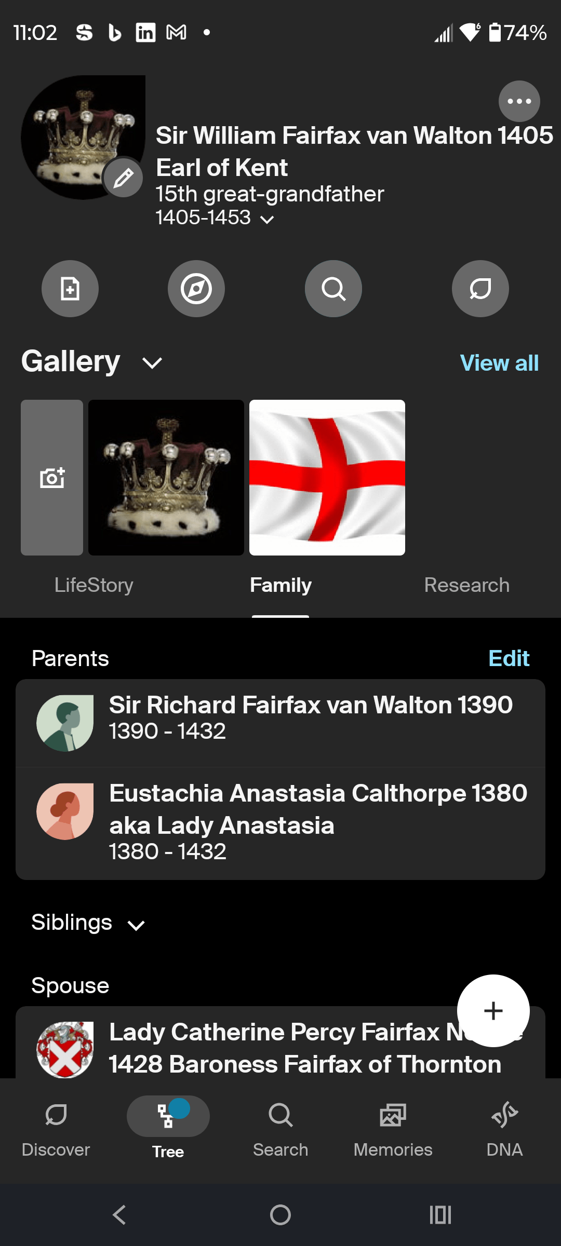Open the England flag gallery image
The image size is (561, 1246).
pos(327,478)
